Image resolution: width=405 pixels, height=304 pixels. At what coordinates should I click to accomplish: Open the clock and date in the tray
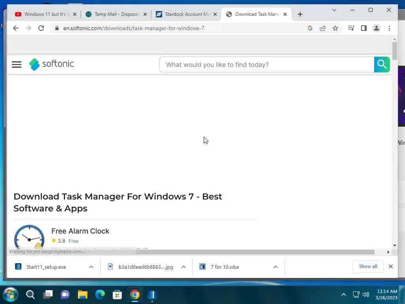point(386,294)
